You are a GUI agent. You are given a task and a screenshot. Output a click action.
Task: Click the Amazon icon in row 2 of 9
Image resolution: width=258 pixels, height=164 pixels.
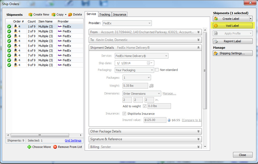[x=16, y=31]
